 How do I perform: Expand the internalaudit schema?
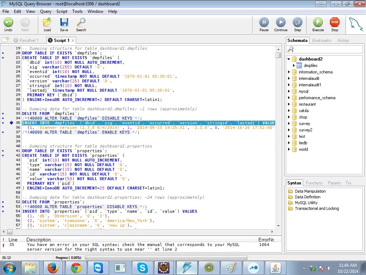(289, 78)
